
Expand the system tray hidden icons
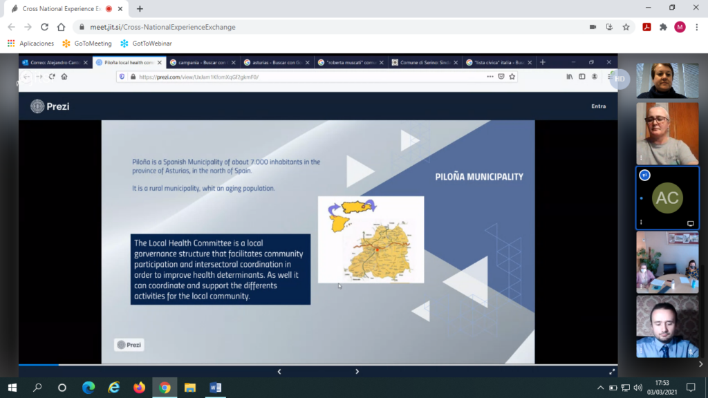click(x=600, y=388)
